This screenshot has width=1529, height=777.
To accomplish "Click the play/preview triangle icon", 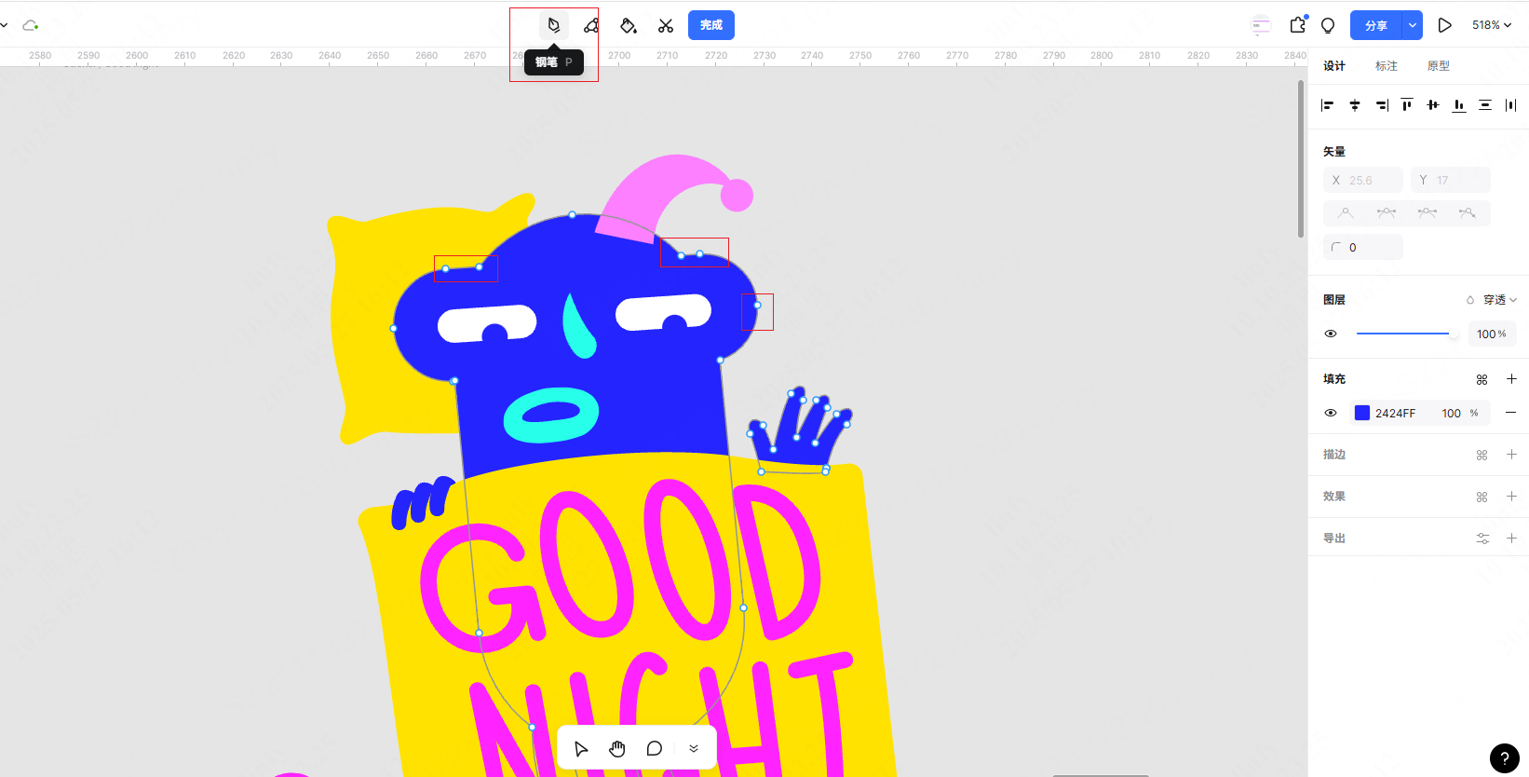I will pyautogui.click(x=1444, y=25).
